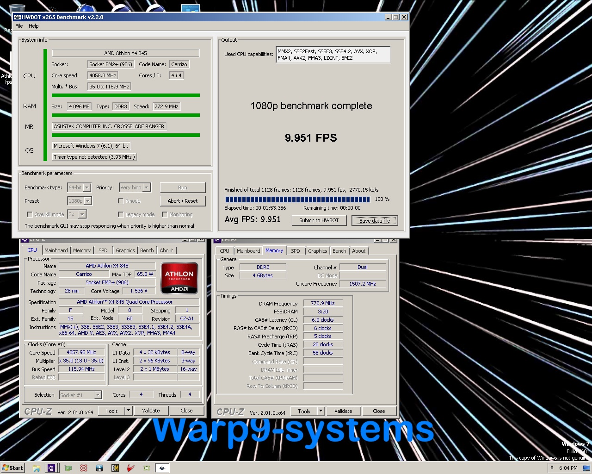Open Bench tab in left CPU-Z window
This screenshot has height=474, width=592.
(x=147, y=250)
